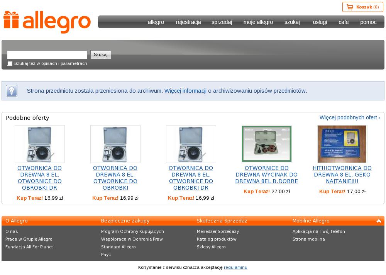The height and width of the screenshot is (275, 386).
Task: Click the "O Allegro" footer heading
Action: [17, 221]
